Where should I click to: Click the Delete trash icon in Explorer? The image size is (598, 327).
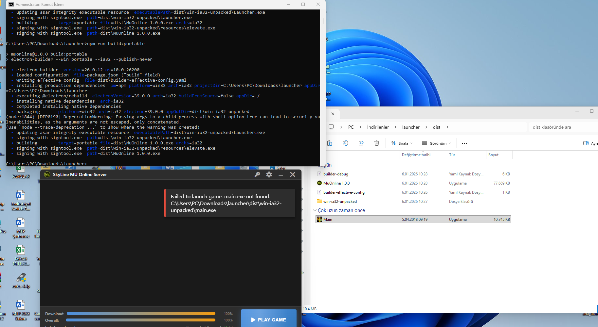(x=377, y=143)
